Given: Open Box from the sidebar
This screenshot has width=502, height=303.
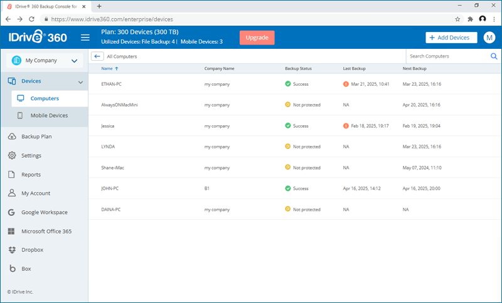Looking at the screenshot, I should click(26, 269).
